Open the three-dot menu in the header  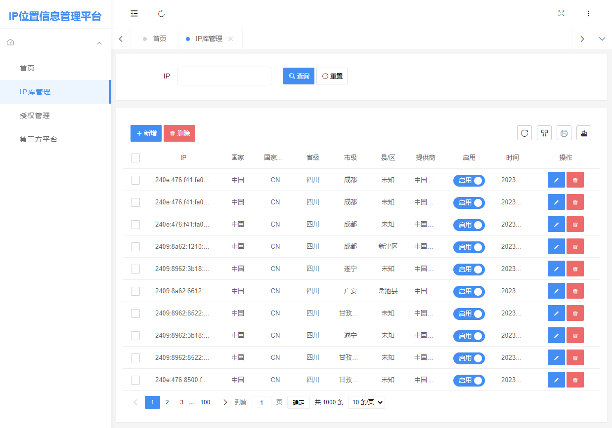tap(588, 13)
